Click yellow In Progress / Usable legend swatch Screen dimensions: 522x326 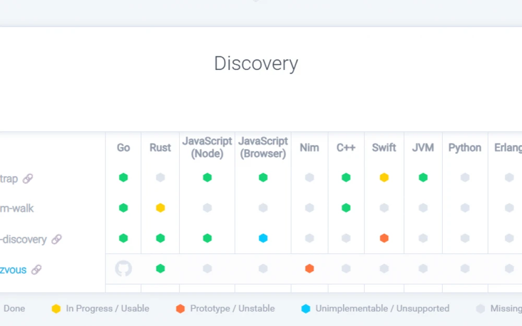pos(56,309)
